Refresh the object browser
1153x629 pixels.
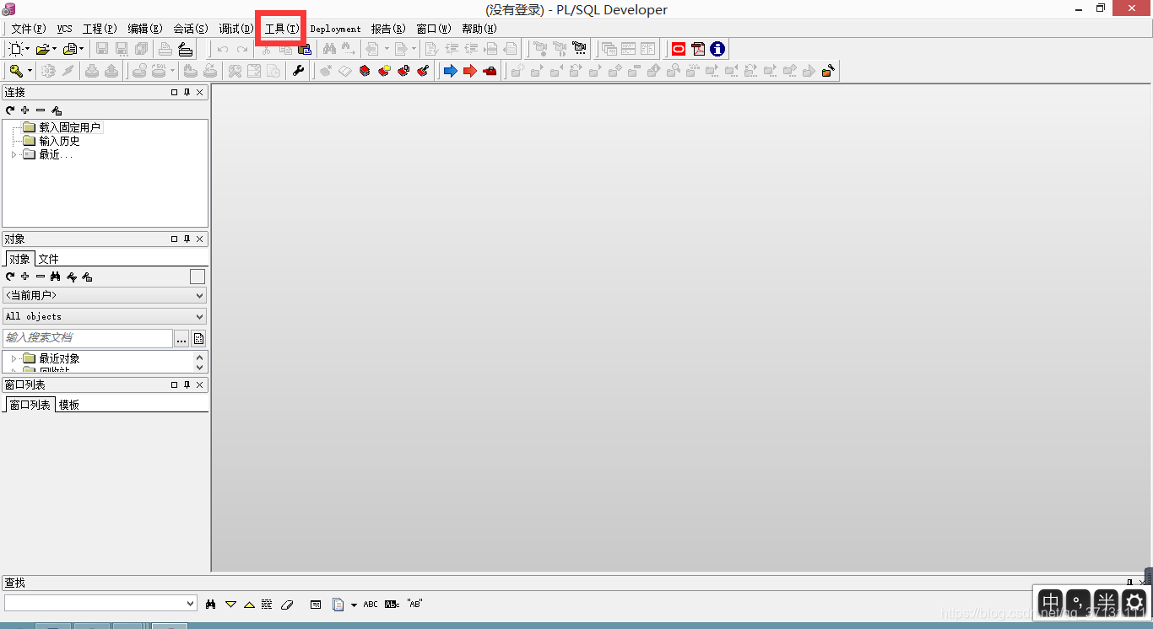pyautogui.click(x=10, y=277)
